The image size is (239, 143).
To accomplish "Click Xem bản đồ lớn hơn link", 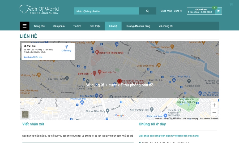I will (x=33, y=57).
